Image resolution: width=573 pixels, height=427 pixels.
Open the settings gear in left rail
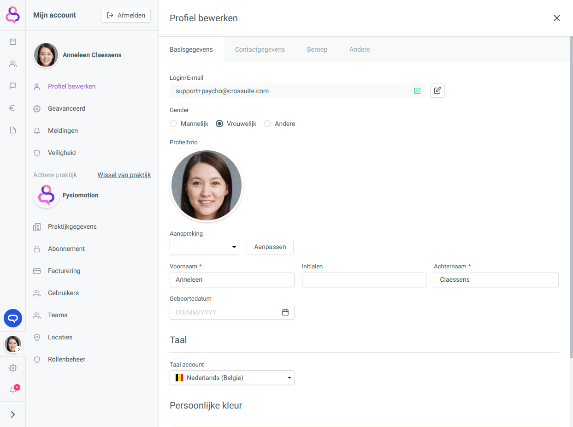tap(13, 368)
